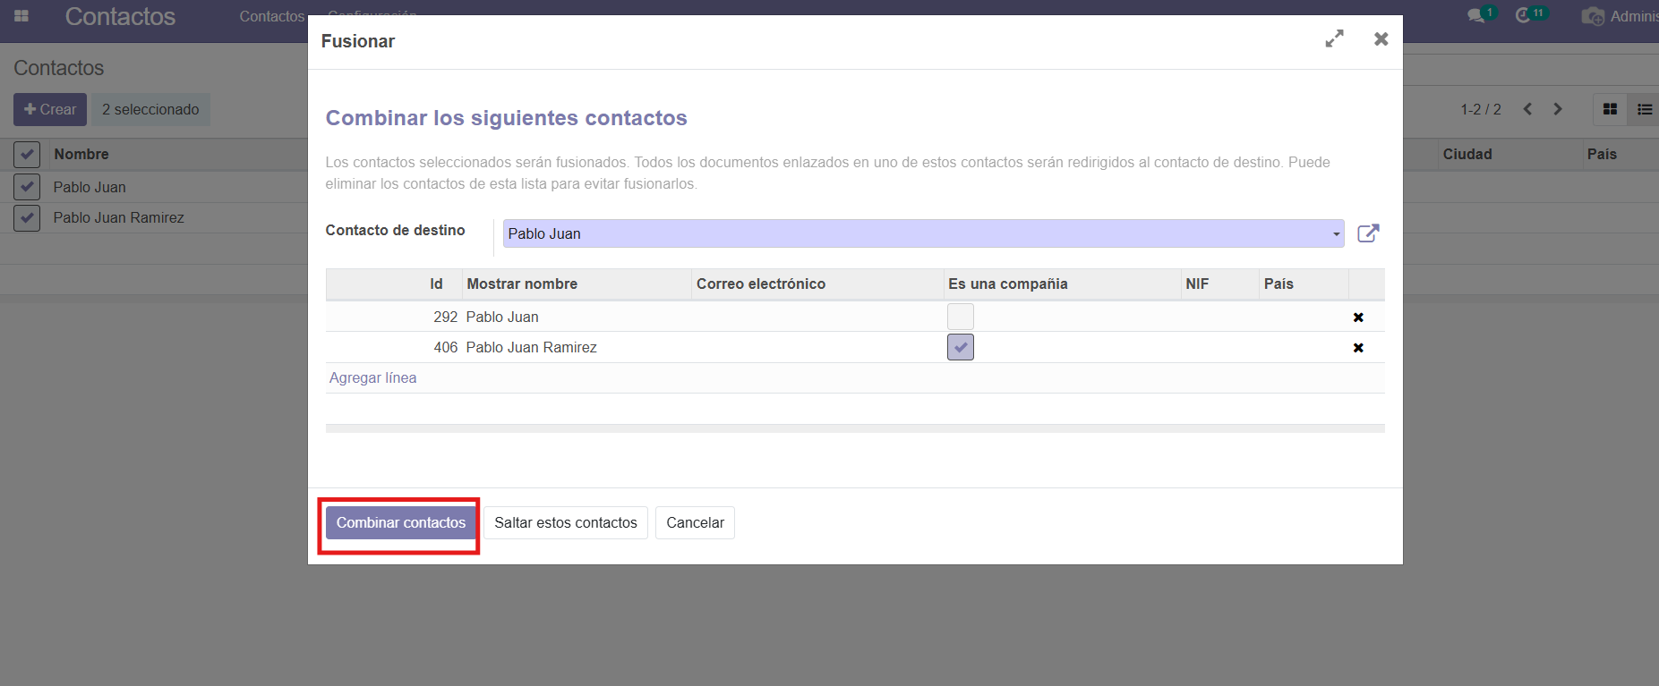
Task: Open the Contactos menu in the top bar
Action: (271, 16)
